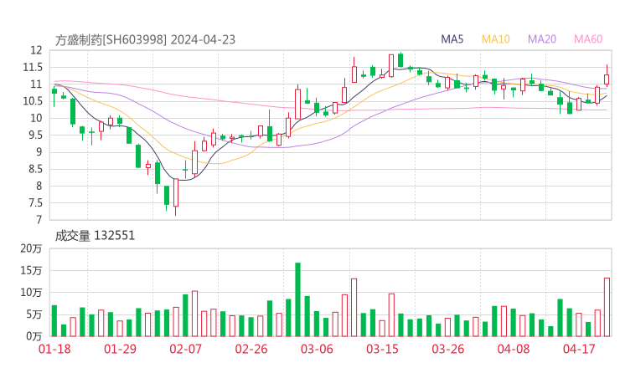Click the 03-26 date axis label

click(448, 349)
